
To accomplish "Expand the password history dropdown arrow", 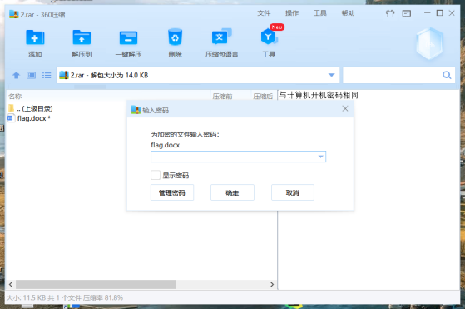I will click(320, 157).
